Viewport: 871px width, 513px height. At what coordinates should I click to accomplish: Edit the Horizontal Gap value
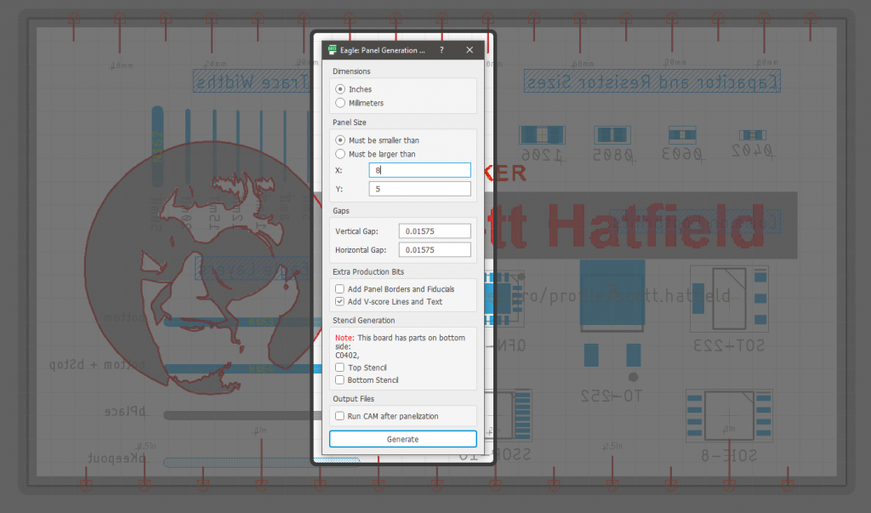coord(435,249)
